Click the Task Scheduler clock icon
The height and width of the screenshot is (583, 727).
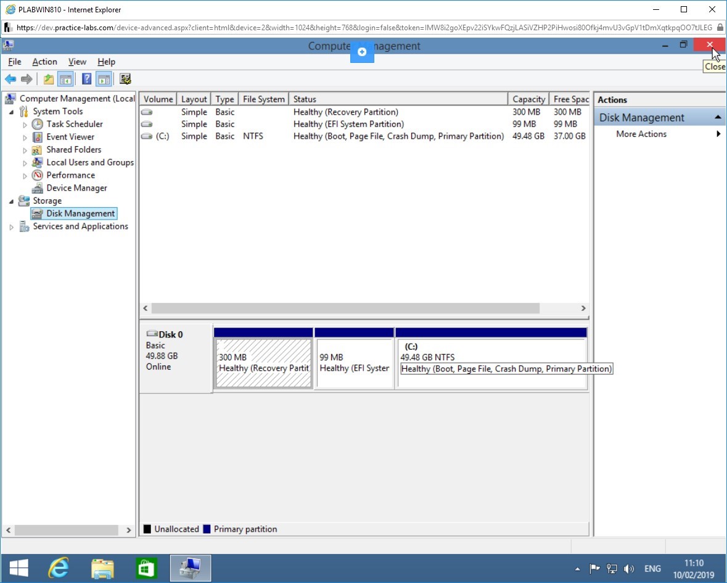pyautogui.click(x=38, y=124)
